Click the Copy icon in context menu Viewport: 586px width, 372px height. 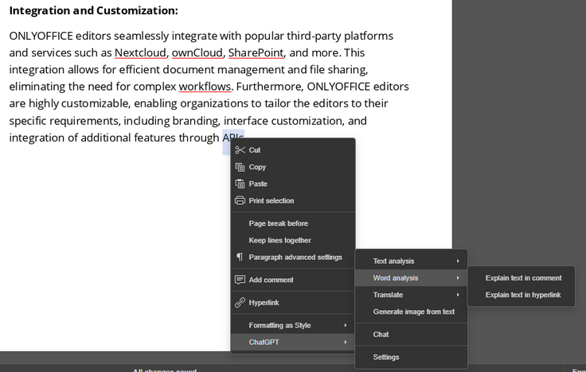(x=240, y=167)
